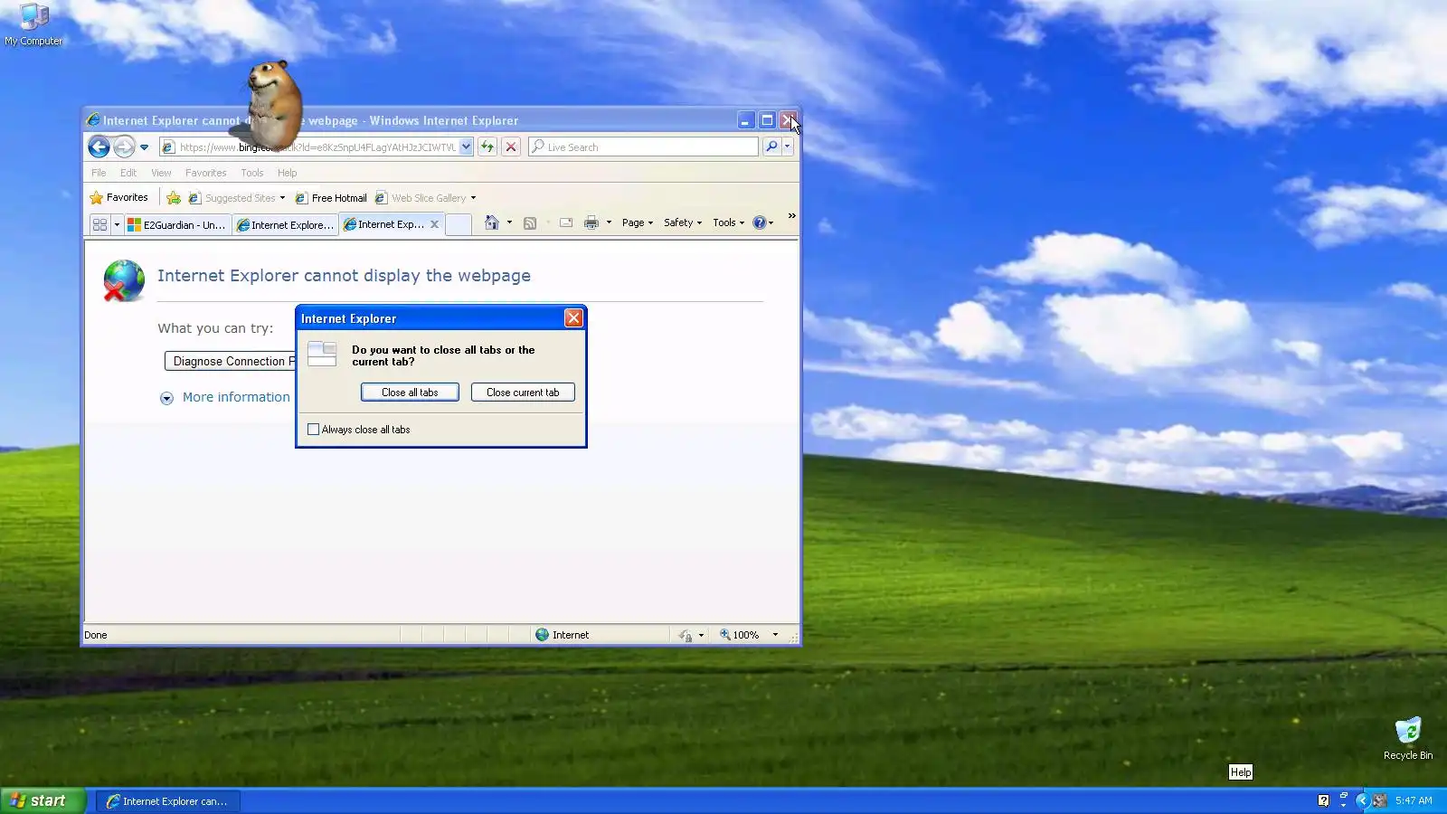Show hidden system tray icons arrow

[1362, 800]
